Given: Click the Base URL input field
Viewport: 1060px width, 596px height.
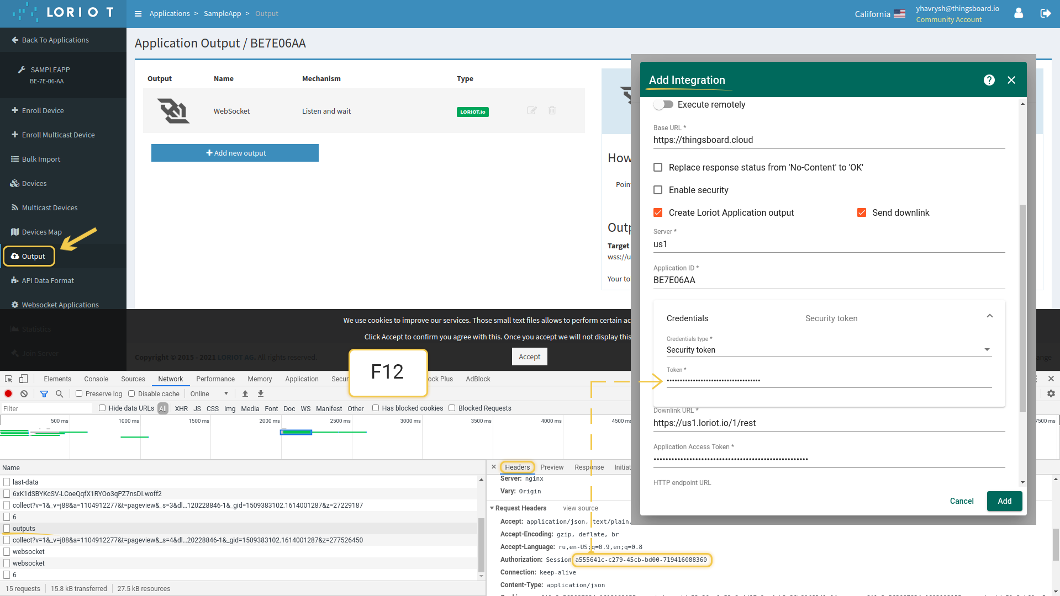Looking at the screenshot, I should coord(829,140).
